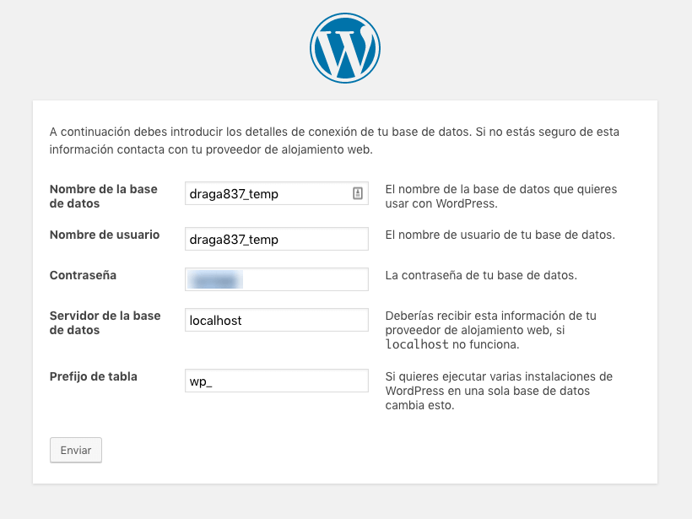Click the text 'El nombre de usuario de tu base de datos.'
Screen dimensions: 692x519
point(500,235)
